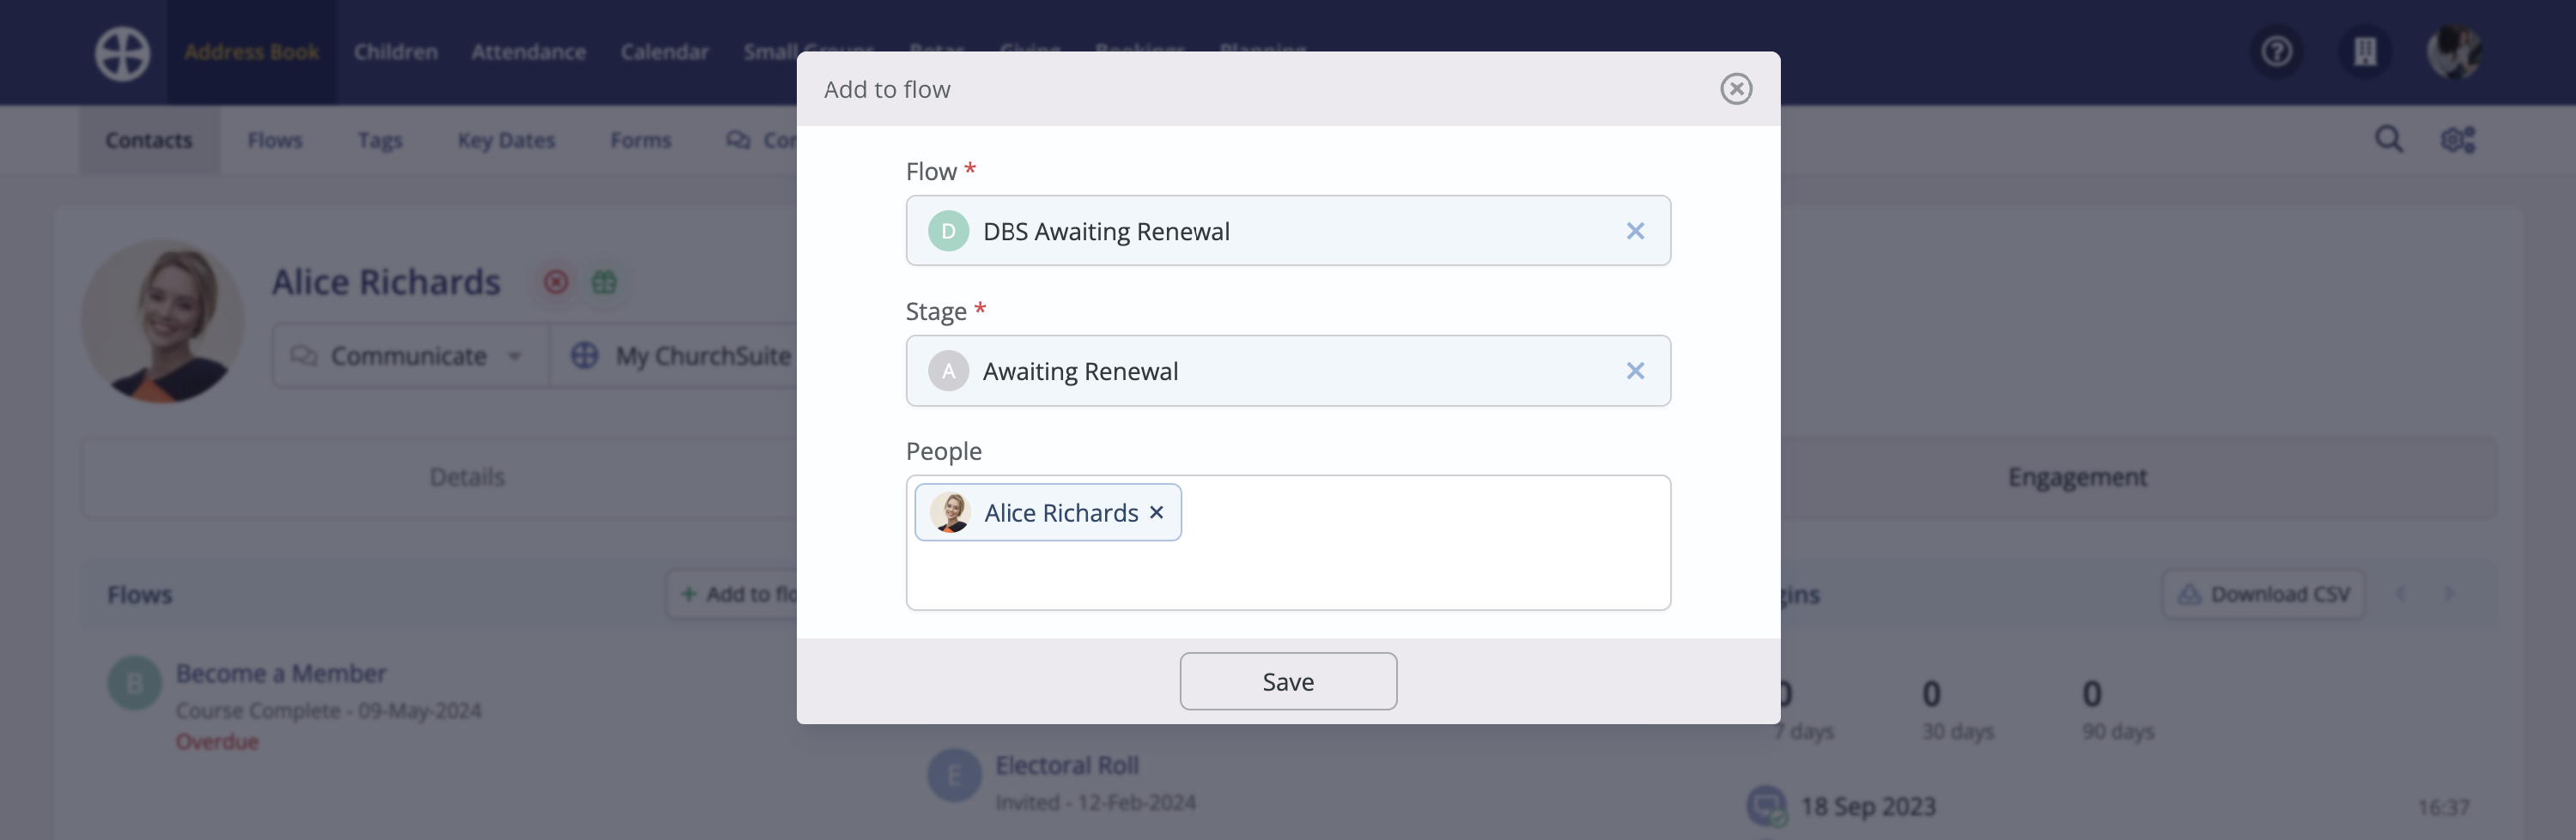
Task: Clear the DBS Awaiting Renewal flow selection
Action: 1635,231
